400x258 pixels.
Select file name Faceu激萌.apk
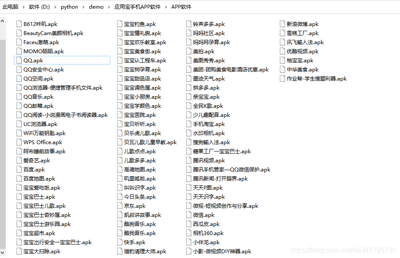tap(41, 42)
